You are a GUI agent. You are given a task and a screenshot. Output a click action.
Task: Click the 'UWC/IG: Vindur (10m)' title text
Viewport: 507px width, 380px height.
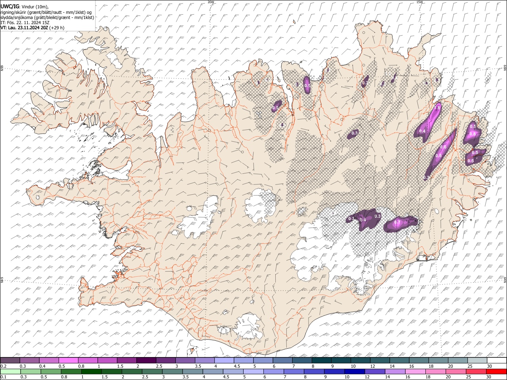[25, 7]
